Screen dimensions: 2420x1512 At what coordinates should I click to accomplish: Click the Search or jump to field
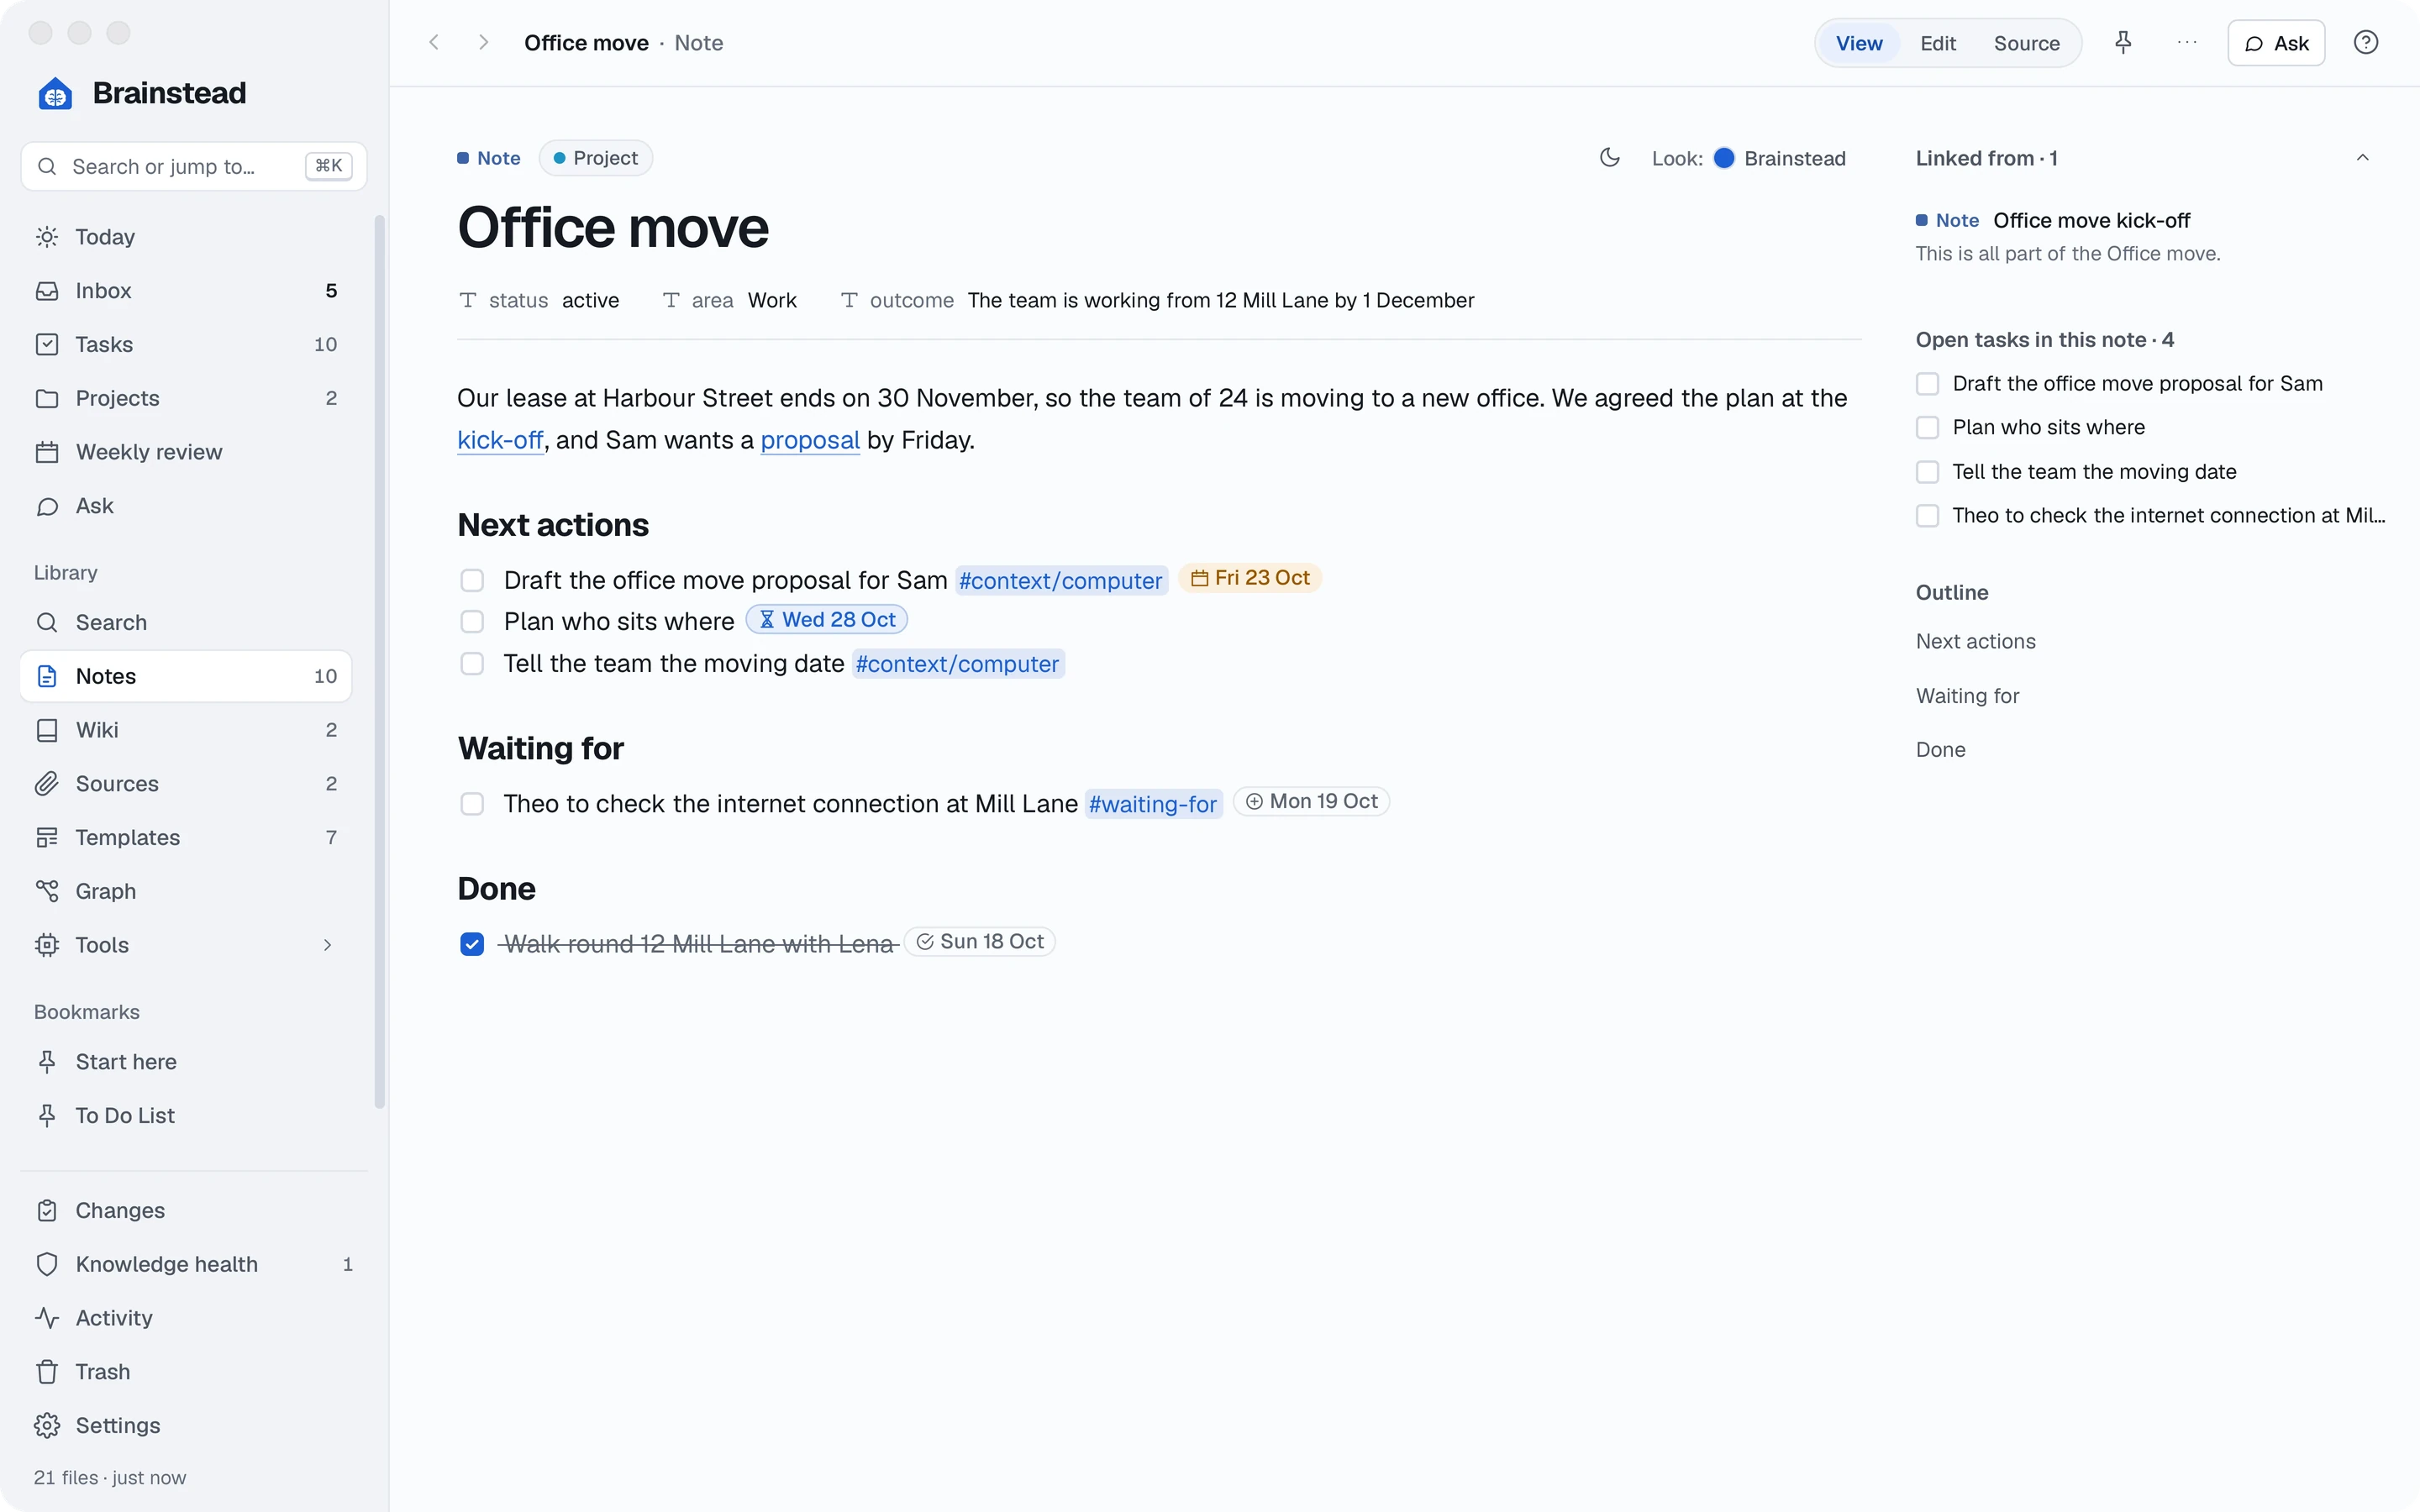194,166
